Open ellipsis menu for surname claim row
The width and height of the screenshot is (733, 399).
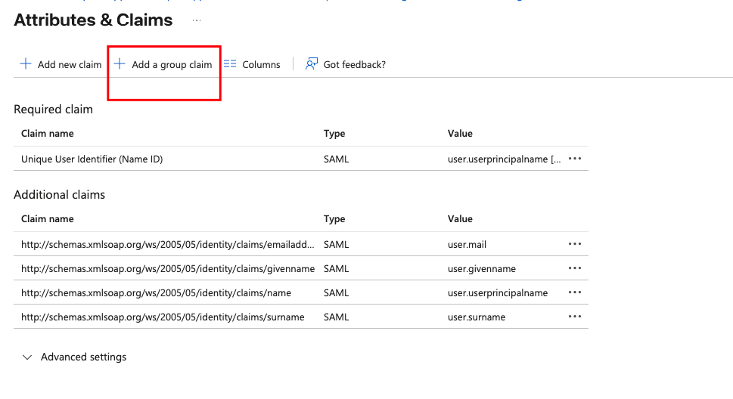[x=575, y=317]
